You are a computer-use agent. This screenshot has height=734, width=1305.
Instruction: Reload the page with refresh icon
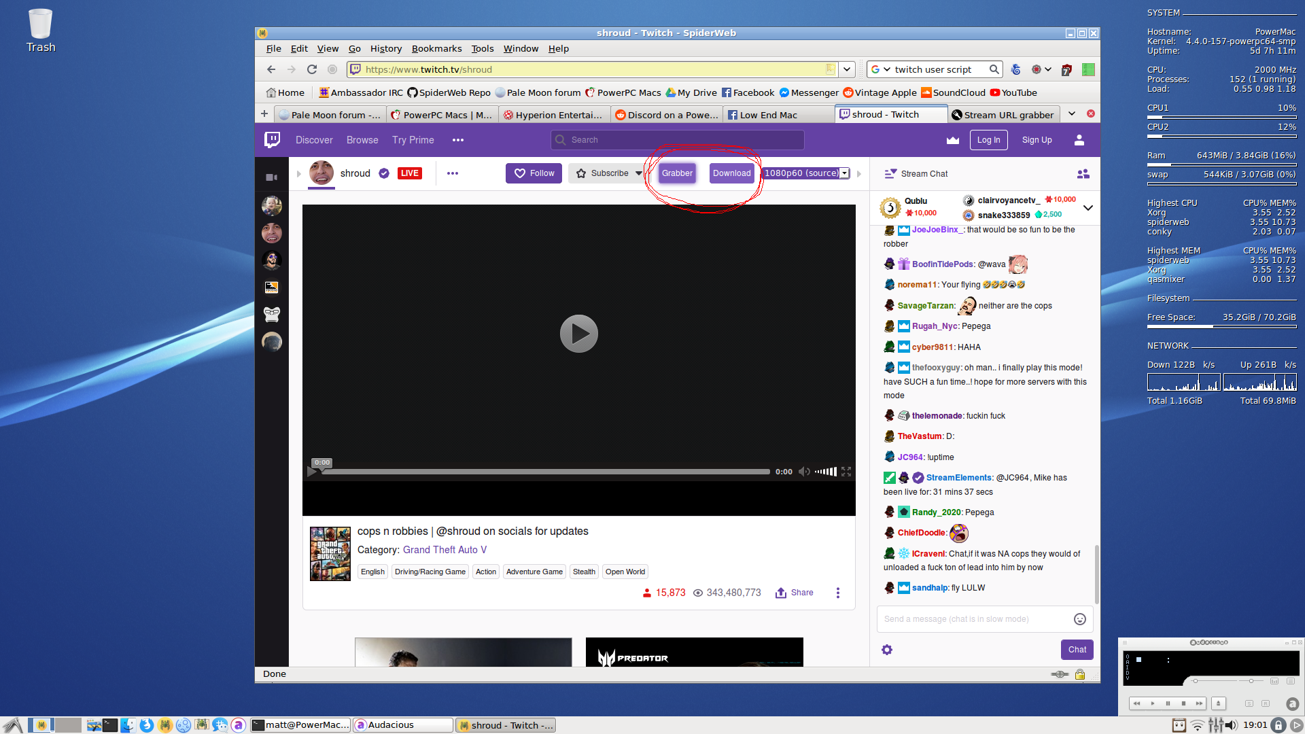pyautogui.click(x=312, y=69)
